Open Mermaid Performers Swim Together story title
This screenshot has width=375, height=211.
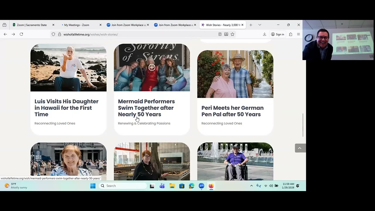click(146, 108)
